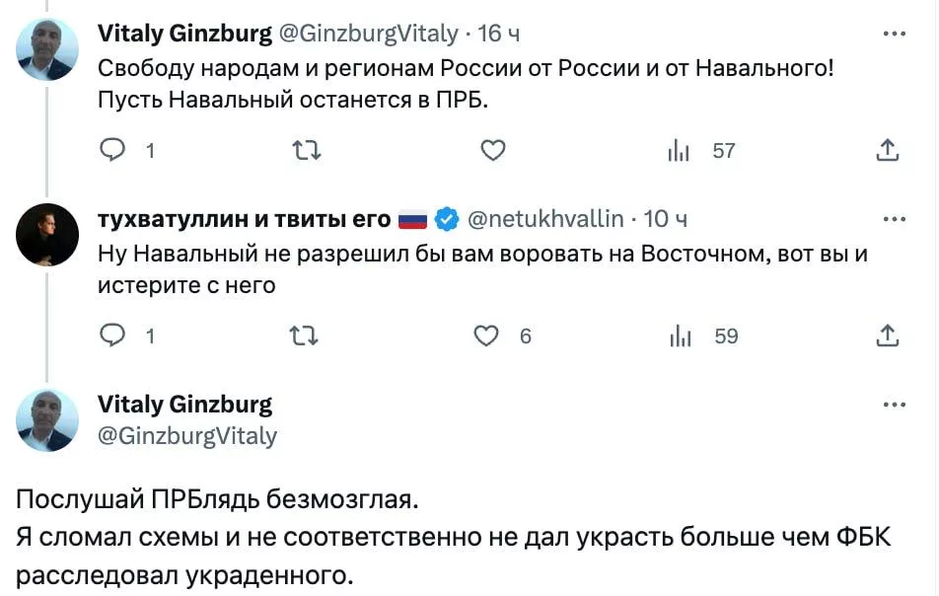Click the share icon on the first tweet

[887, 150]
